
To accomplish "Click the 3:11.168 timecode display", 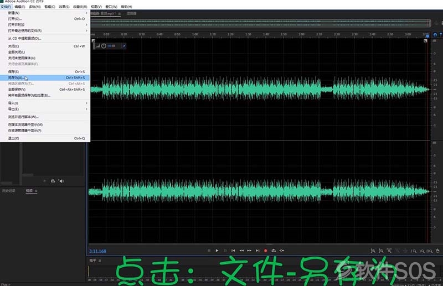I will point(98,251).
